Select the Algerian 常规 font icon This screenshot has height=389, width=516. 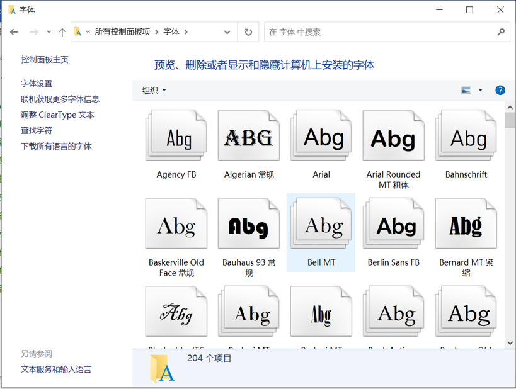(249, 135)
